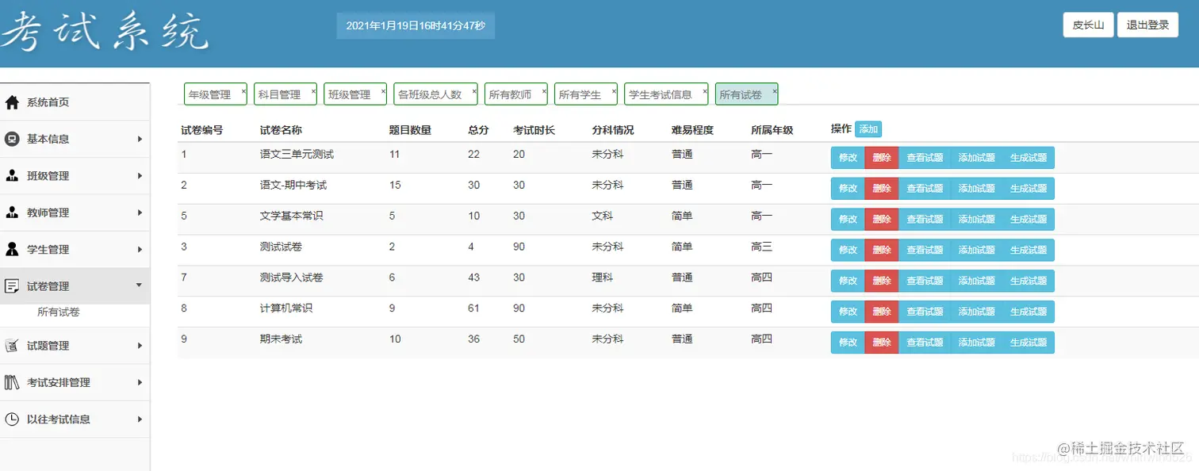Click 查看试题 for 语文-期中考试

click(x=925, y=189)
